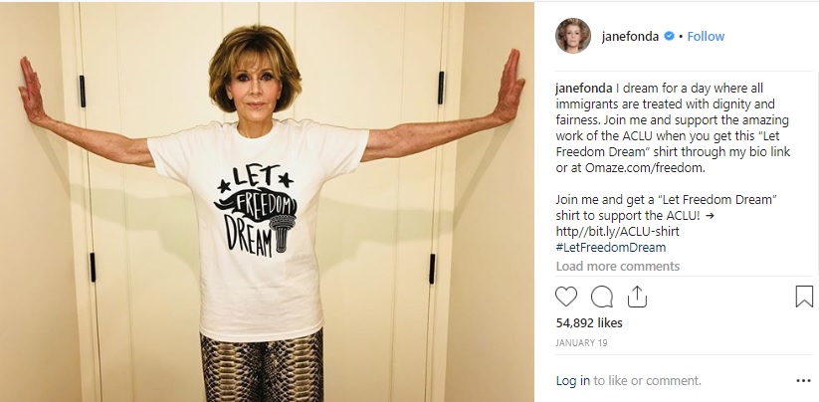Viewport: 819px width, 402px height.
Task: Open more options three-dot menu
Action: [x=803, y=381]
